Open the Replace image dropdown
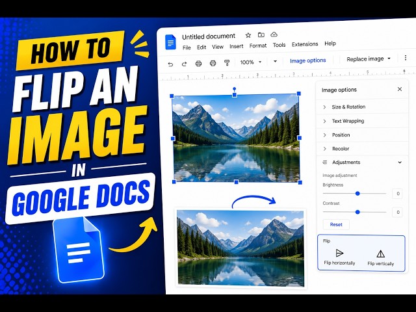The width and height of the screenshot is (416, 312). point(369,58)
